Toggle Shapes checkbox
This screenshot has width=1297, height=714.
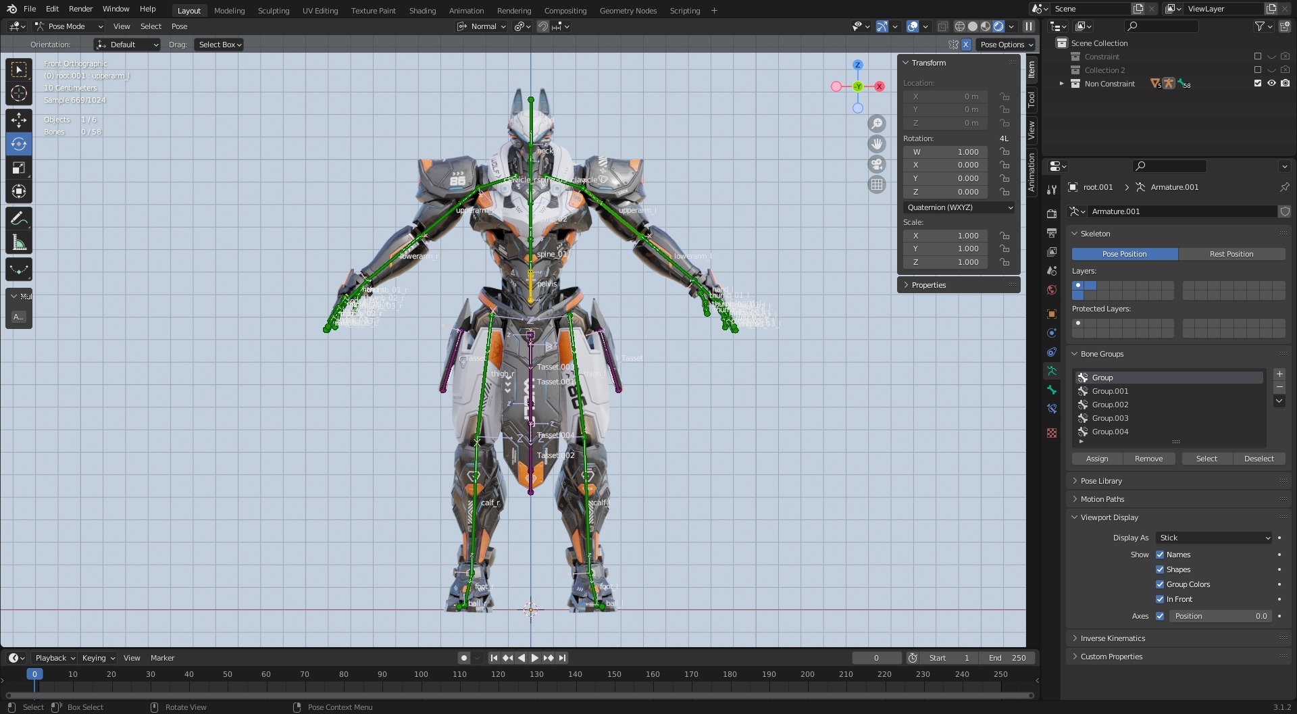coord(1160,569)
